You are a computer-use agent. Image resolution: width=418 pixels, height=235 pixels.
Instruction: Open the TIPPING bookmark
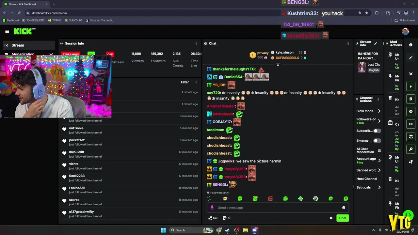[x=55, y=20]
